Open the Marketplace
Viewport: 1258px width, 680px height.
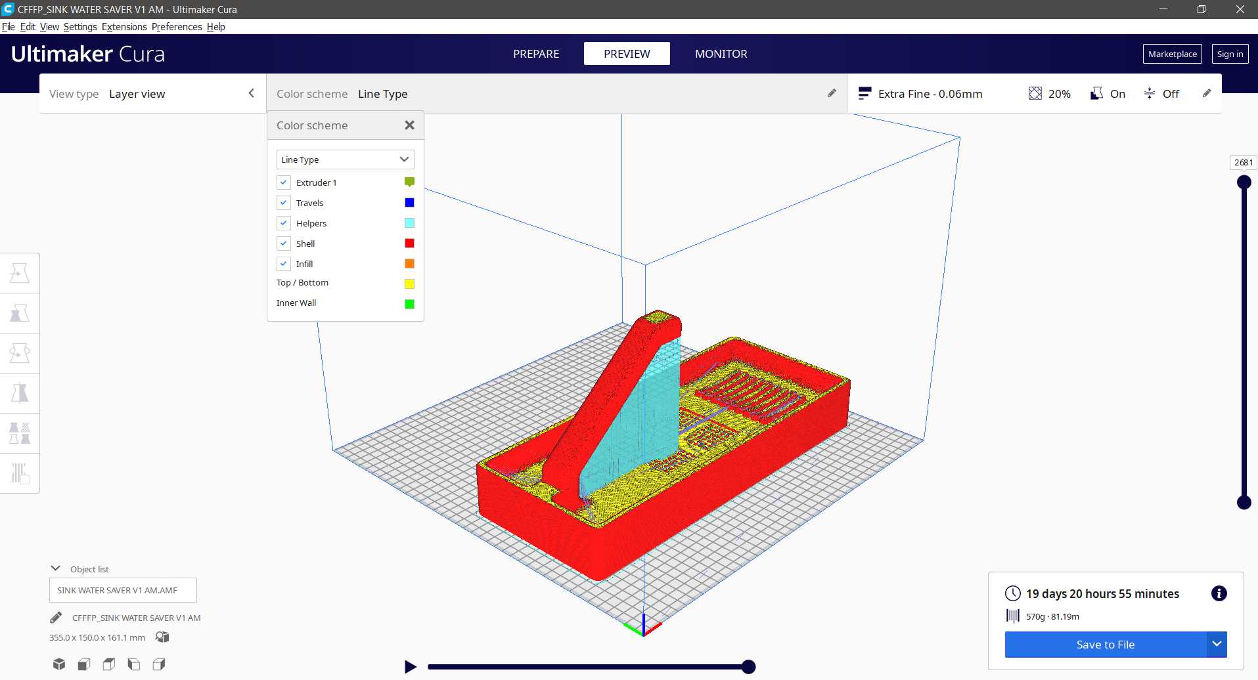pyautogui.click(x=1173, y=54)
